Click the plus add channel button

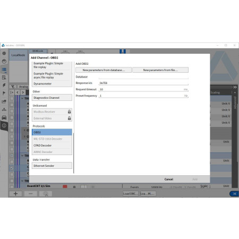point(15,194)
